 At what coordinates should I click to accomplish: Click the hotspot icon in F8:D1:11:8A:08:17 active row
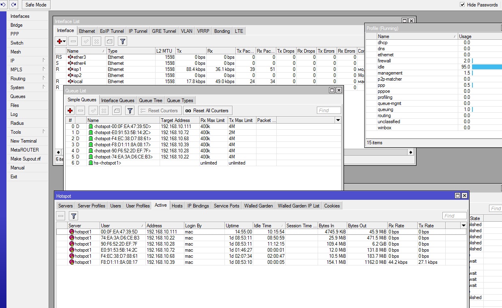pyautogui.click(x=71, y=262)
